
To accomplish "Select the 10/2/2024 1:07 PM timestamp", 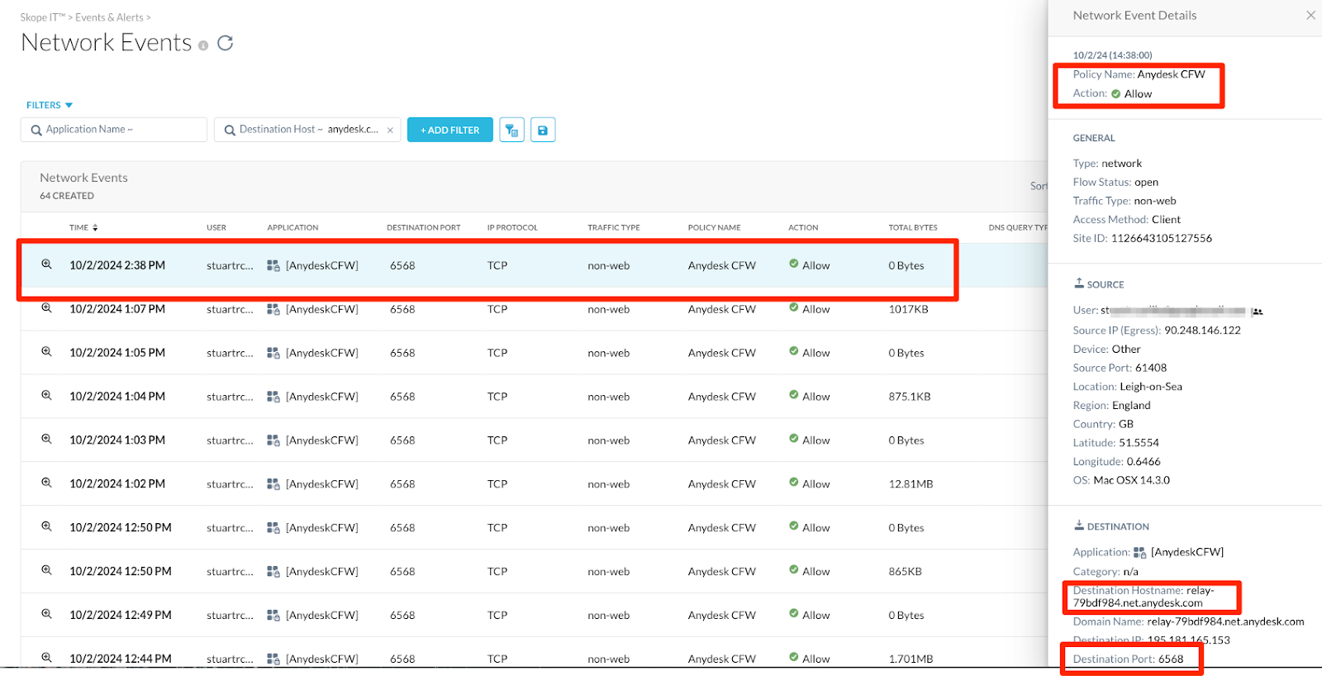I will [117, 309].
